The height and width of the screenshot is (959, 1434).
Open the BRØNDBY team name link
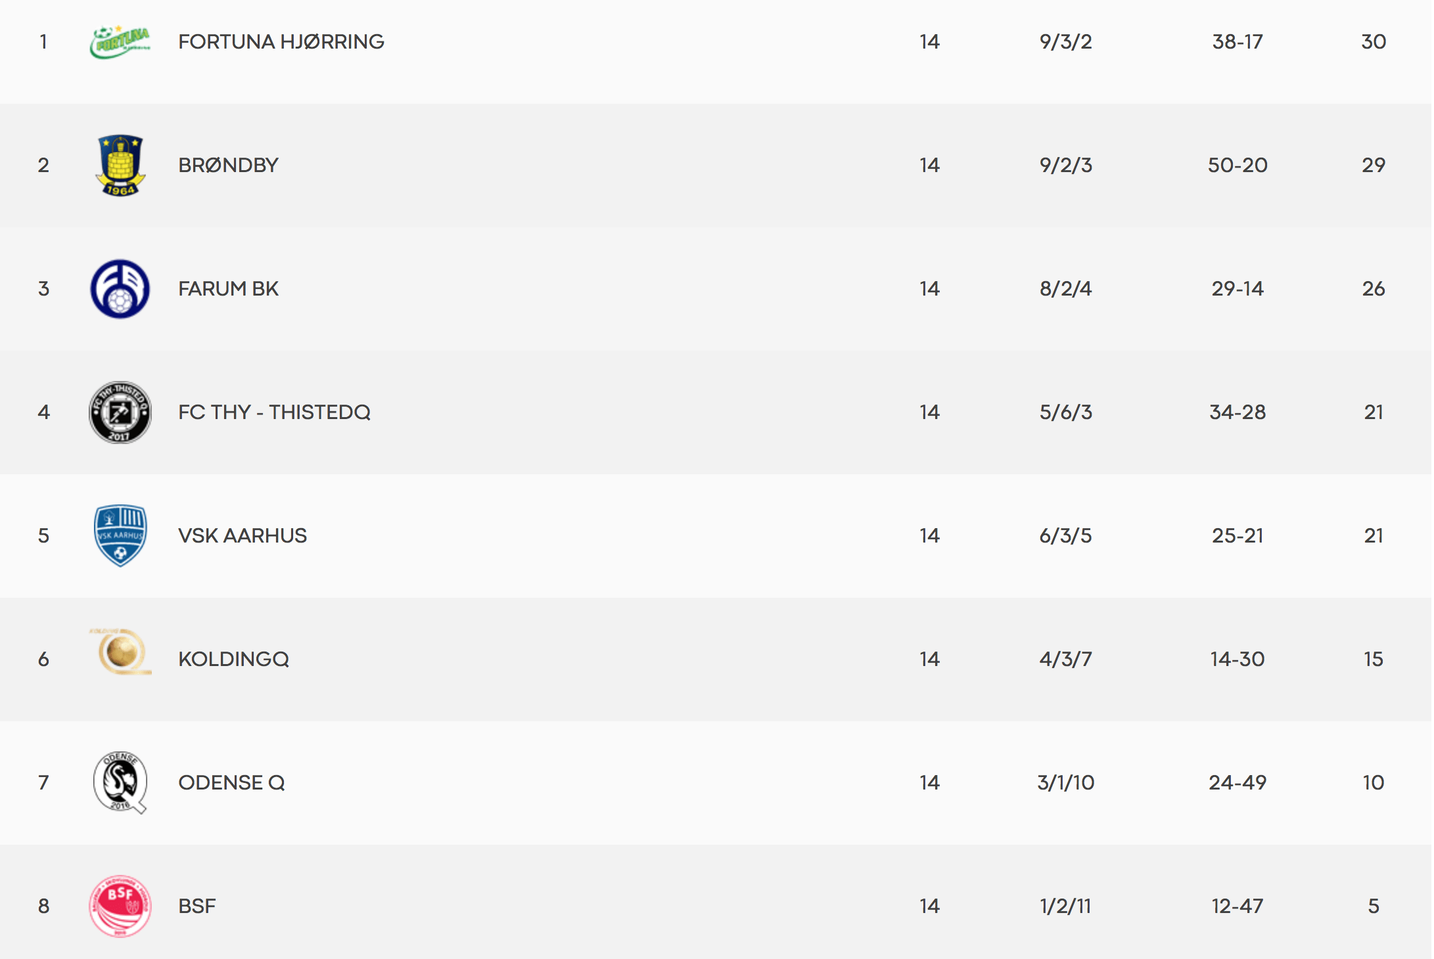[x=229, y=166]
